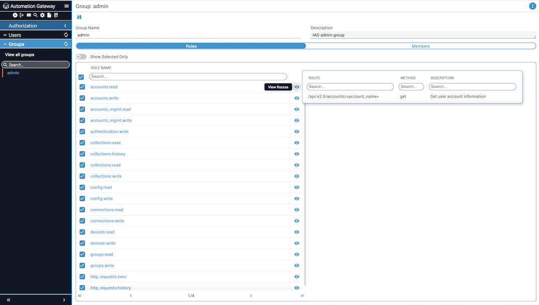Click the document file icon in sidebar toolbar
Screen dimensions: 539x305
pyautogui.click(x=49, y=15)
